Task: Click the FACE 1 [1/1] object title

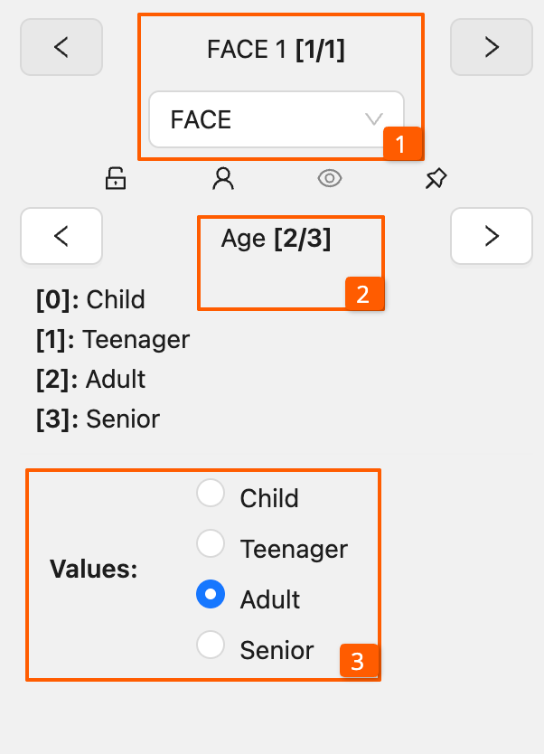Action: click(276, 49)
